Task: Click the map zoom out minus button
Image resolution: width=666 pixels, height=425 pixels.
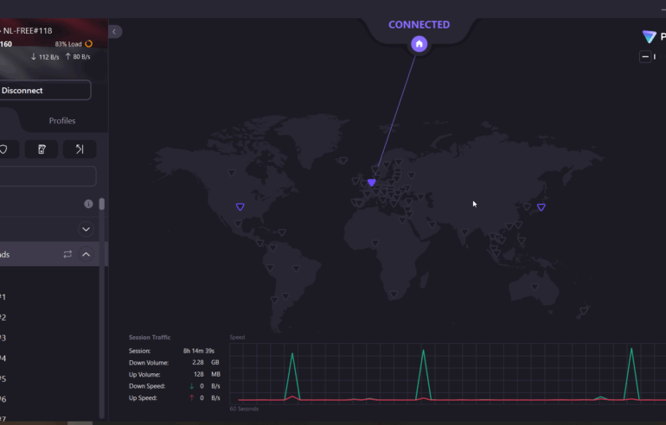Action: 645,56
